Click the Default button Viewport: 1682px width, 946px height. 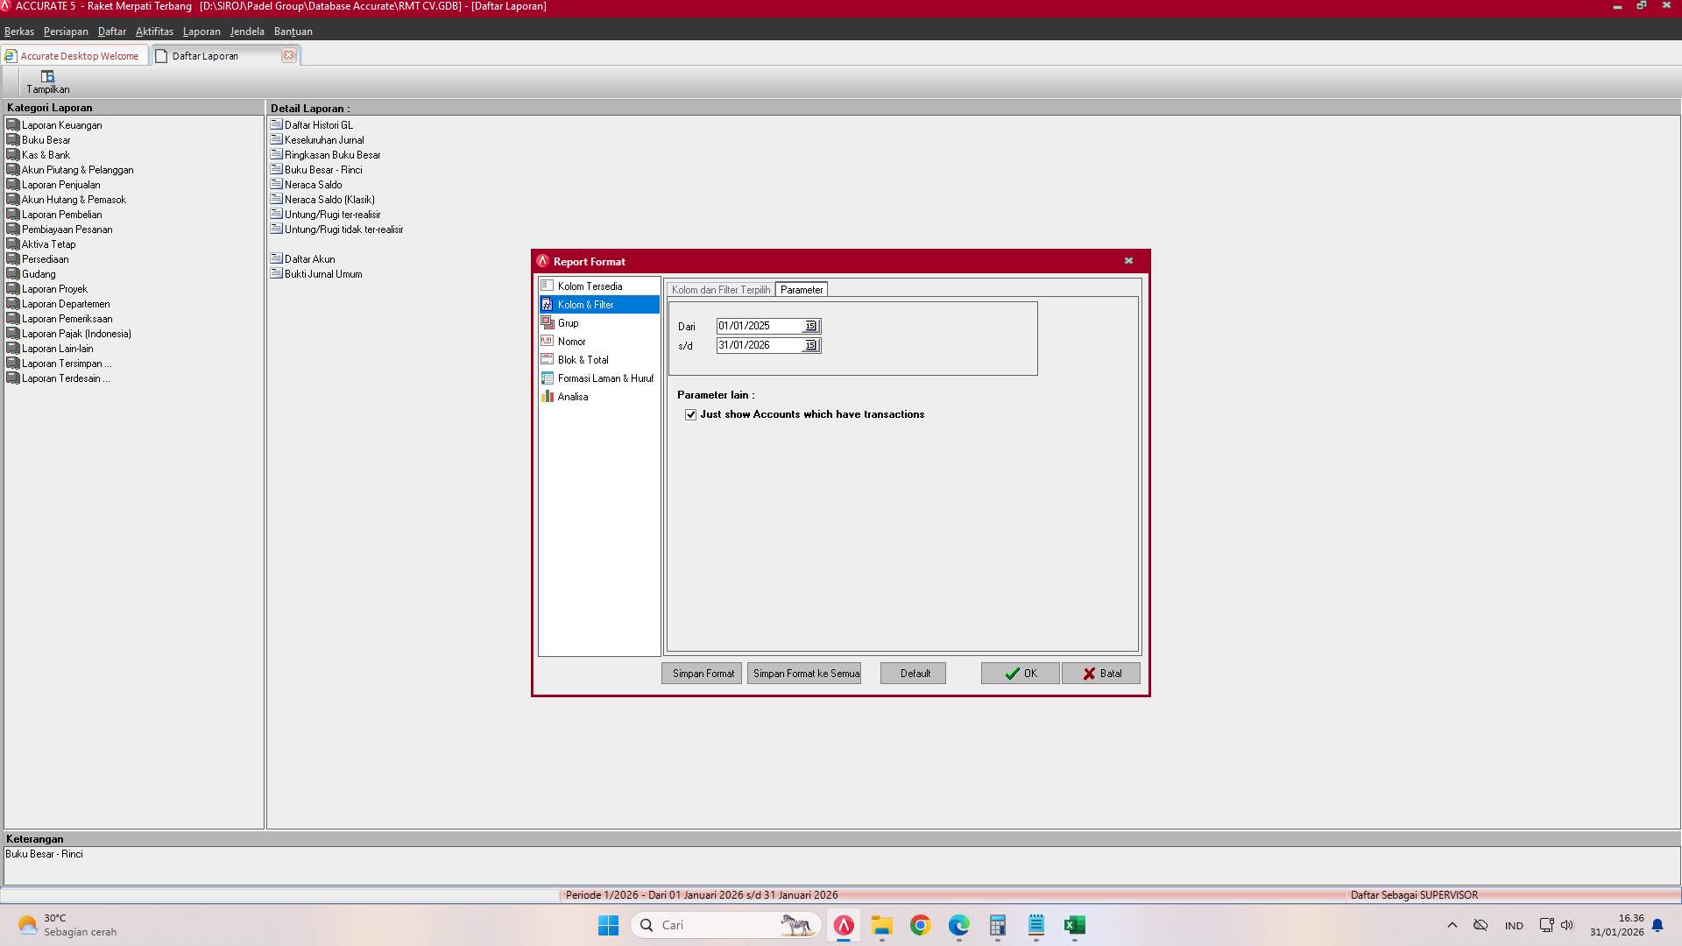click(912, 673)
